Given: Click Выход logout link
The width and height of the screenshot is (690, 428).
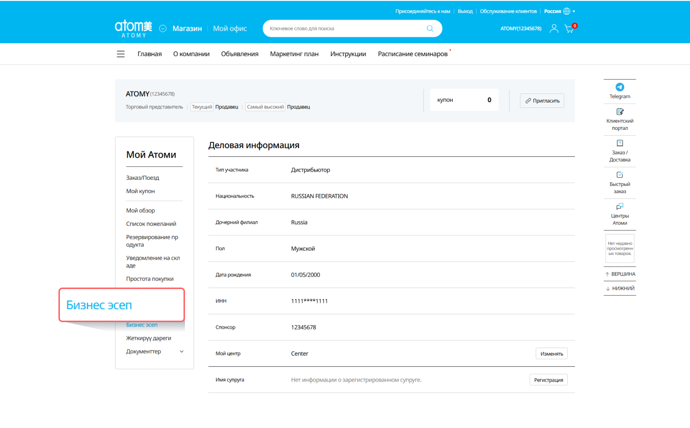Looking at the screenshot, I should [x=465, y=11].
